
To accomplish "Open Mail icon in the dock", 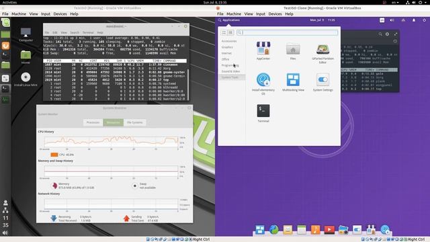I will coord(288,229).
